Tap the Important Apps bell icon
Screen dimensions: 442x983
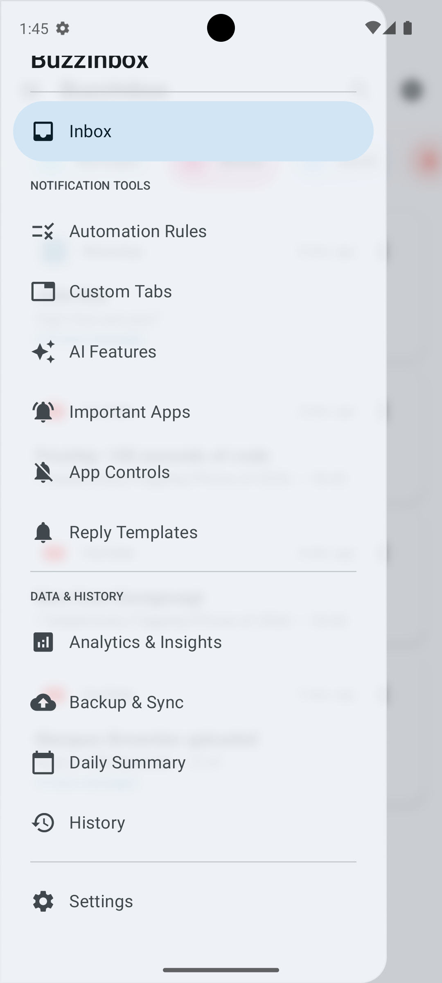43,411
